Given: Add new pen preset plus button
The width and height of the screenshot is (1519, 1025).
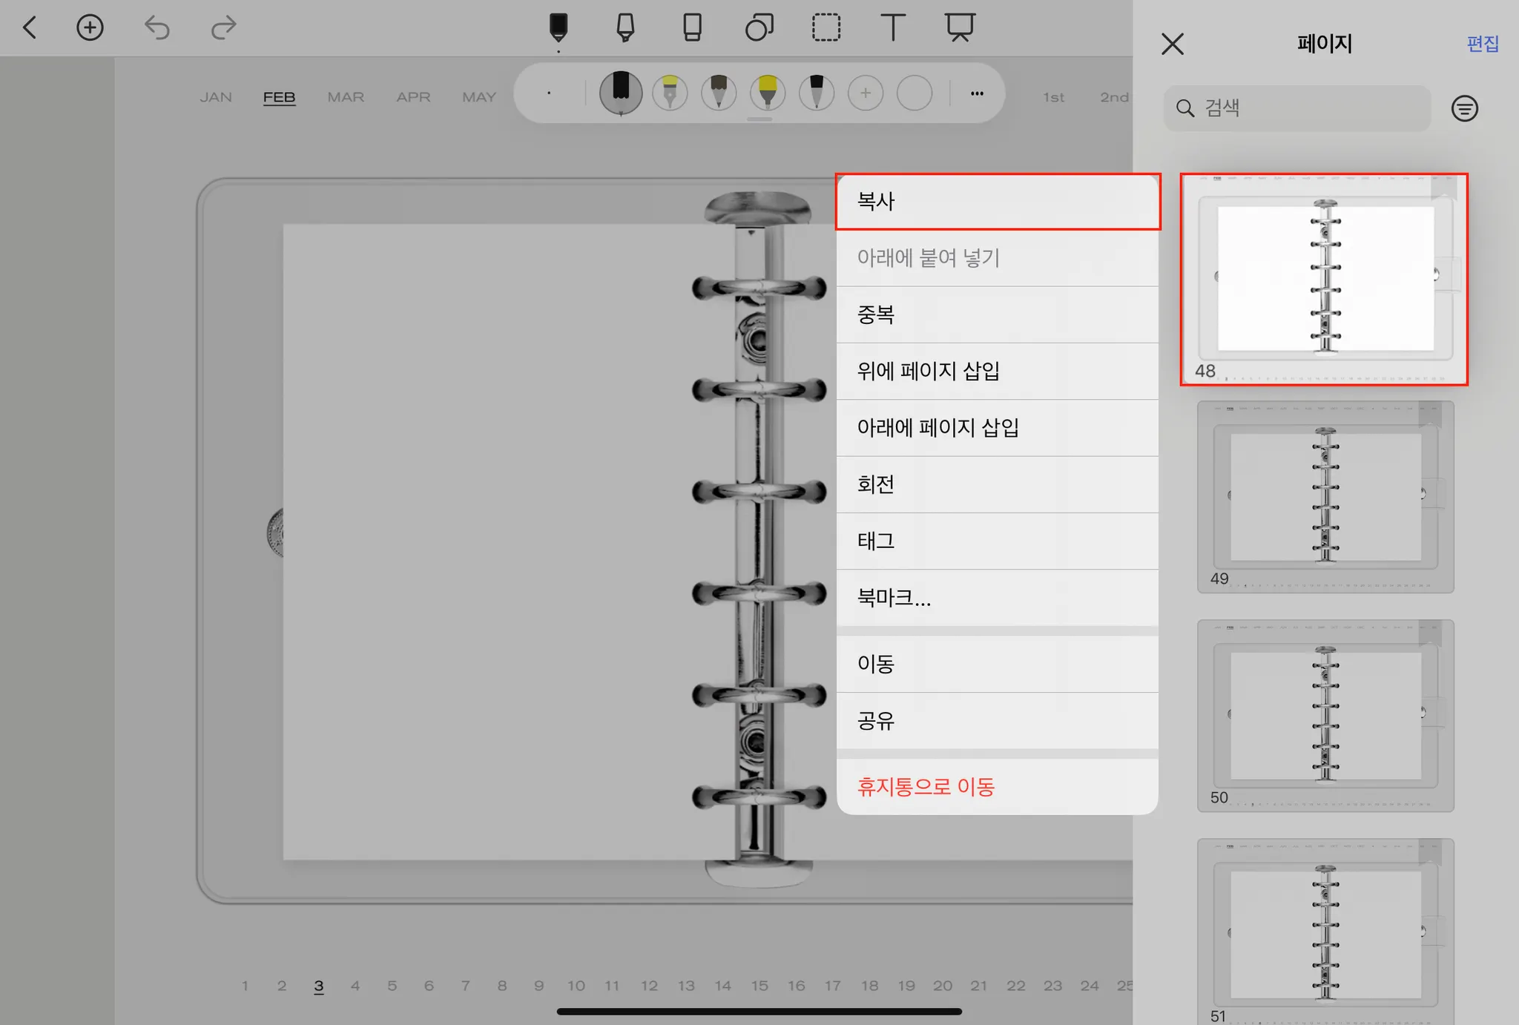Looking at the screenshot, I should [866, 93].
